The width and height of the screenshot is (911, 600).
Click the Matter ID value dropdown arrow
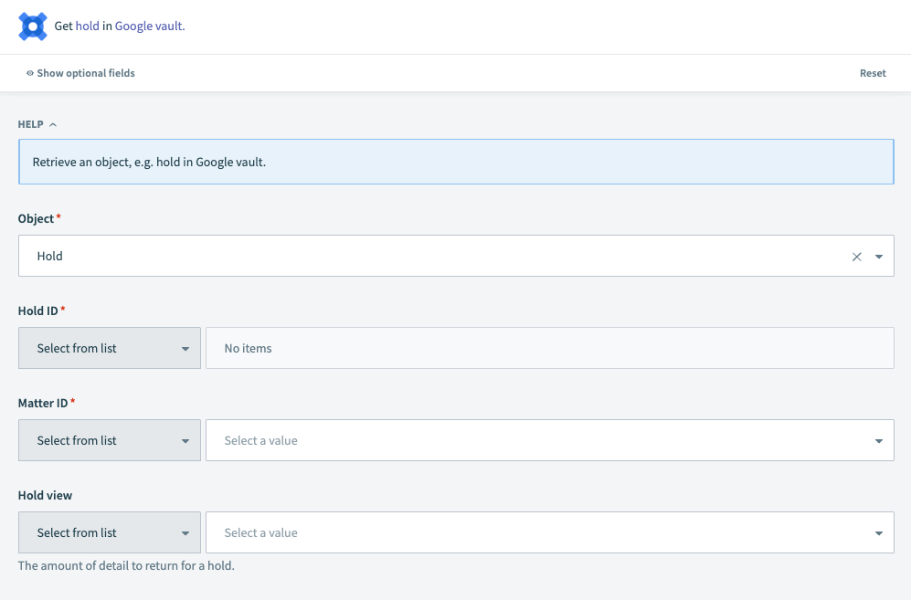[879, 440]
